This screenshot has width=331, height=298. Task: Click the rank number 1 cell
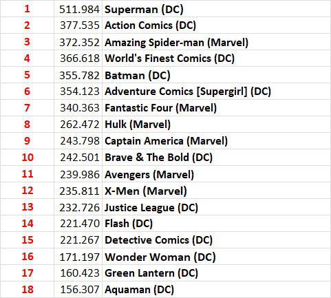pyautogui.click(x=27, y=9)
